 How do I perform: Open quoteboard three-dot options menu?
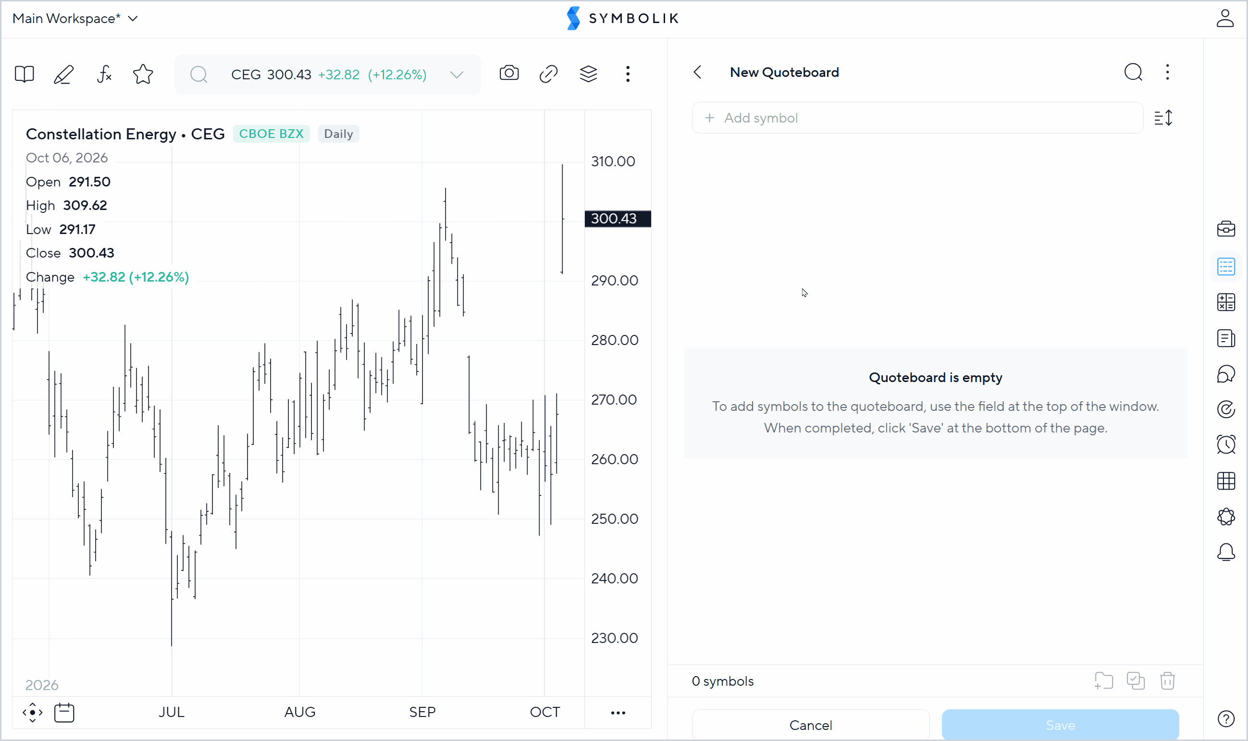click(1168, 73)
